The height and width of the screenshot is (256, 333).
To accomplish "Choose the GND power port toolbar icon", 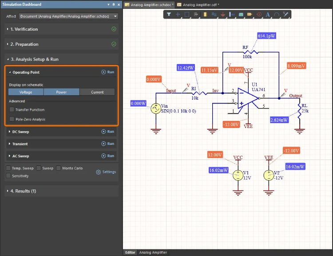I will tap(223, 14).
